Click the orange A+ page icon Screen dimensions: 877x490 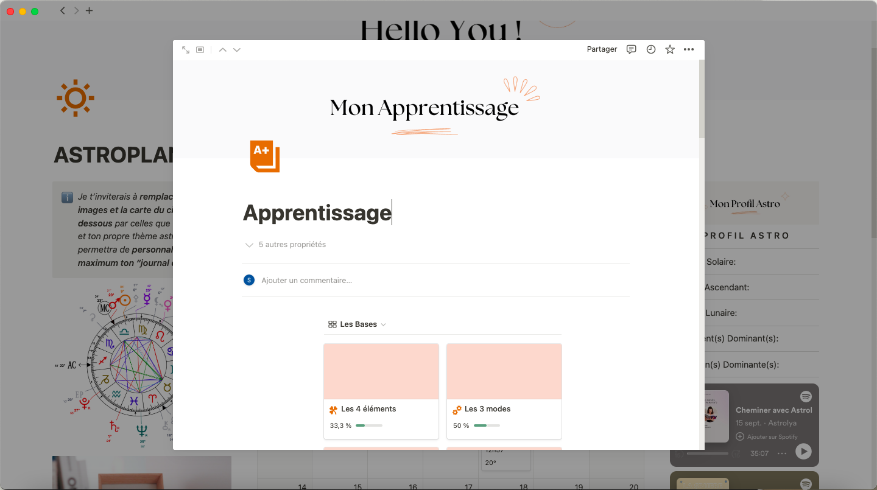click(x=265, y=156)
